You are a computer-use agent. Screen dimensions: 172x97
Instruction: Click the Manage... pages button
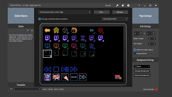[x=120, y=12]
